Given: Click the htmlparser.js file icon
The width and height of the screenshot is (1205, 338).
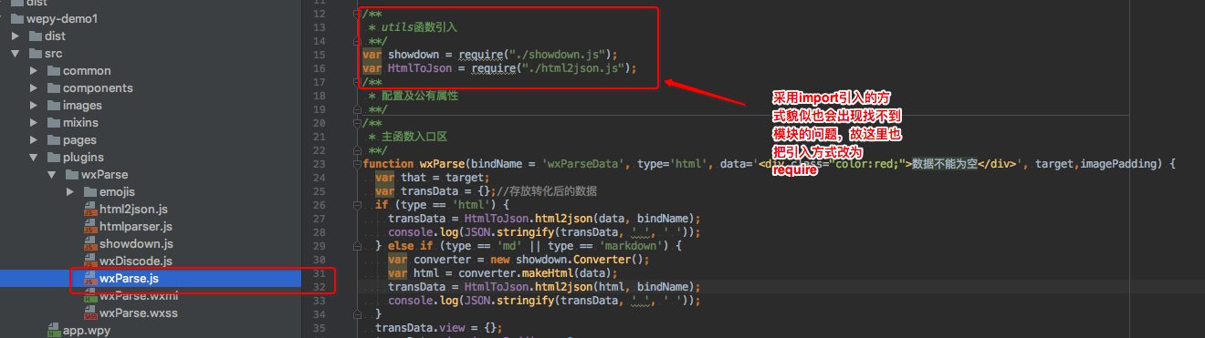Looking at the screenshot, I should pos(90,227).
